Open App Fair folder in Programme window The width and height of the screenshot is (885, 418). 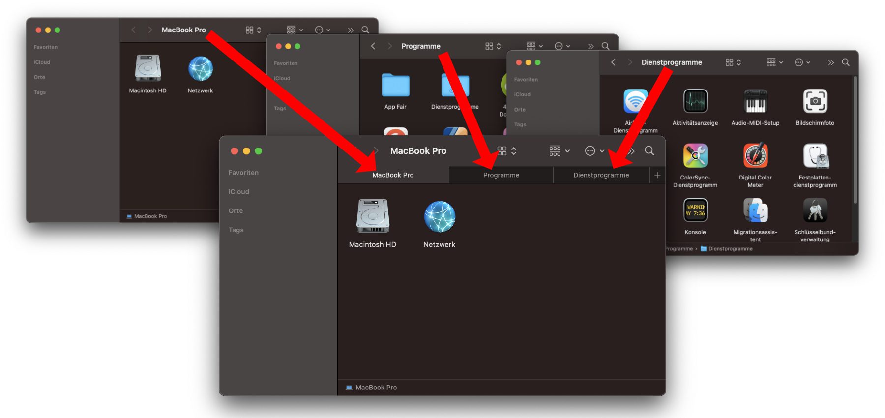395,86
